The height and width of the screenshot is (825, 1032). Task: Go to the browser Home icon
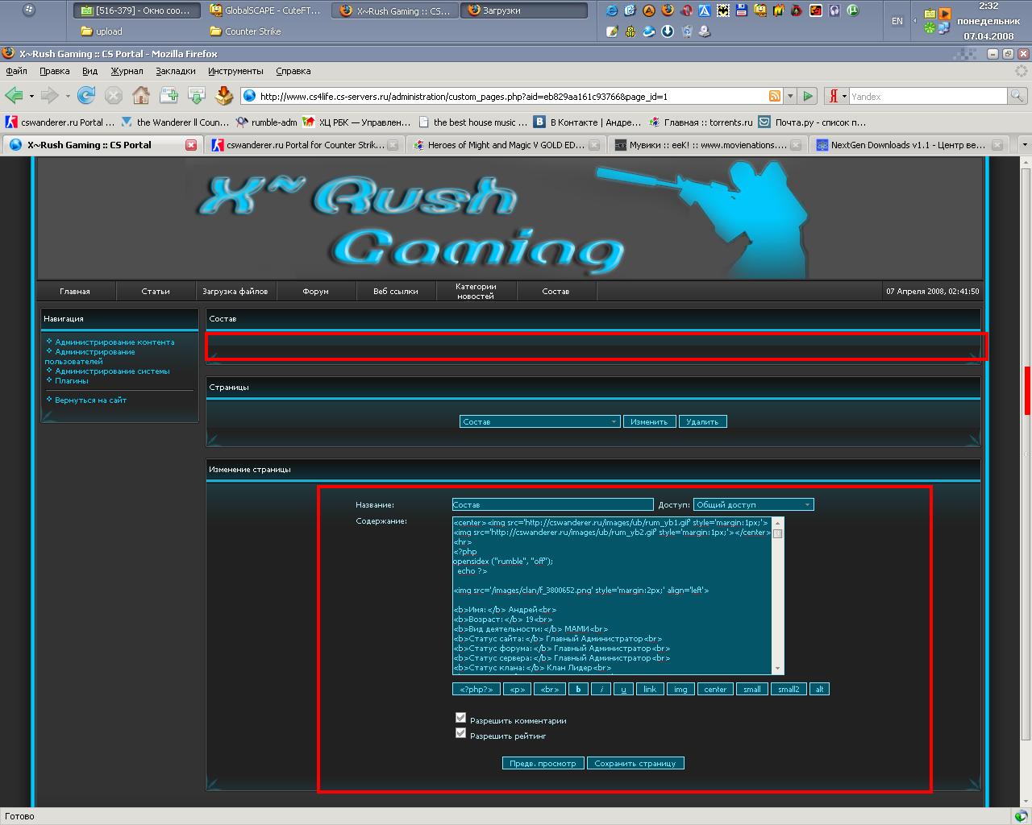[141, 96]
